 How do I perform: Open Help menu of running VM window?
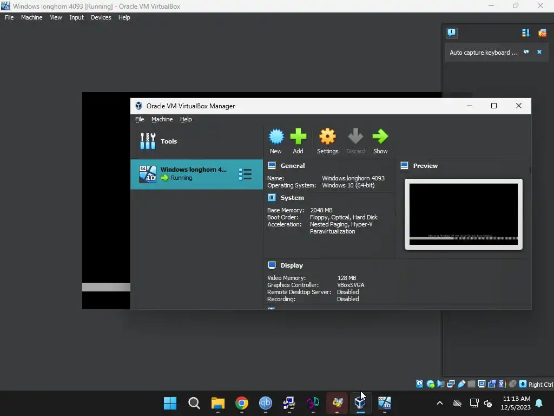click(x=124, y=17)
